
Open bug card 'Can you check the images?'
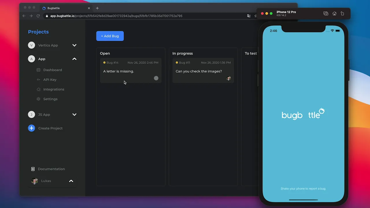tap(203, 70)
